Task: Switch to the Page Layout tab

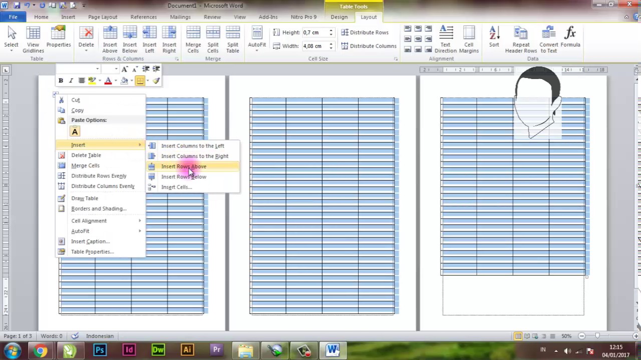Action: coord(103,17)
